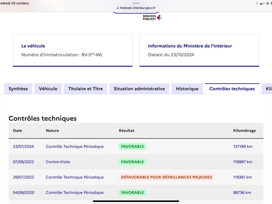The width and height of the screenshot is (272, 204).
Task: Click the Kilométrage column header
Action: [x=244, y=131]
